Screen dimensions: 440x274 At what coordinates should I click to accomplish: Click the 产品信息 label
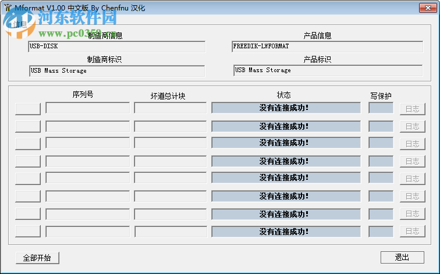click(x=317, y=35)
